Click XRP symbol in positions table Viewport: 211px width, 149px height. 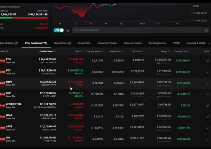coord(8,93)
